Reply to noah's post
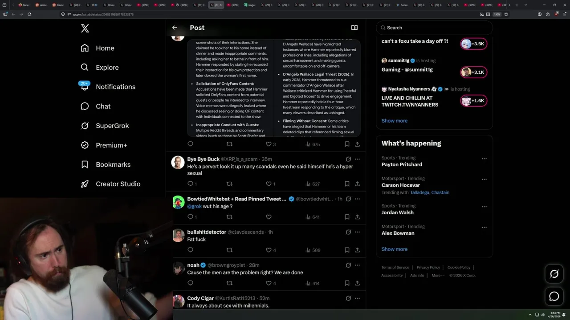The image size is (570, 320). click(x=191, y=283)
